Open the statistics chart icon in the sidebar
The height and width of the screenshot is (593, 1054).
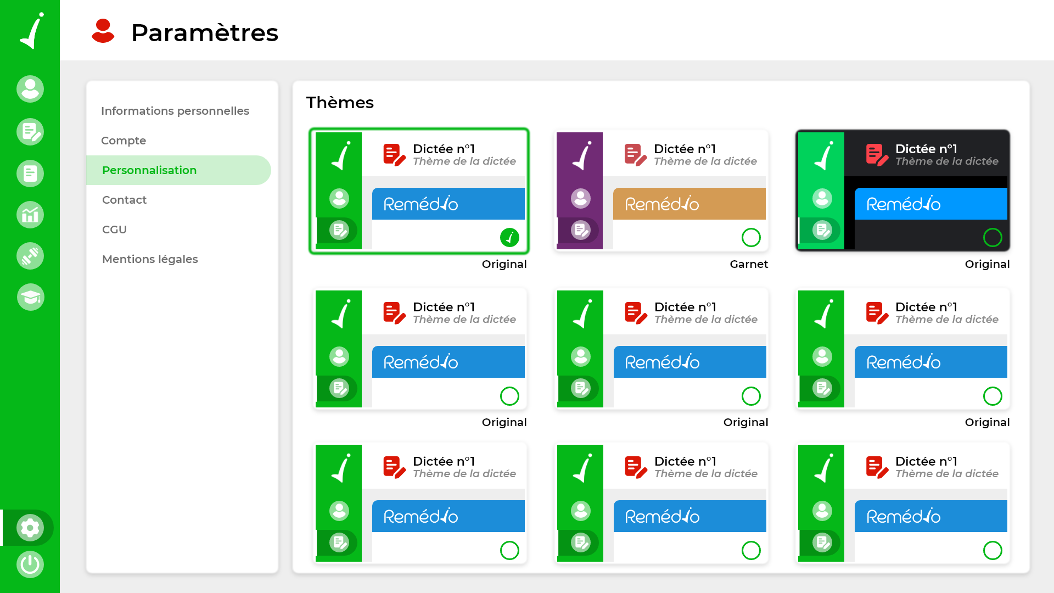click(30, 215)
